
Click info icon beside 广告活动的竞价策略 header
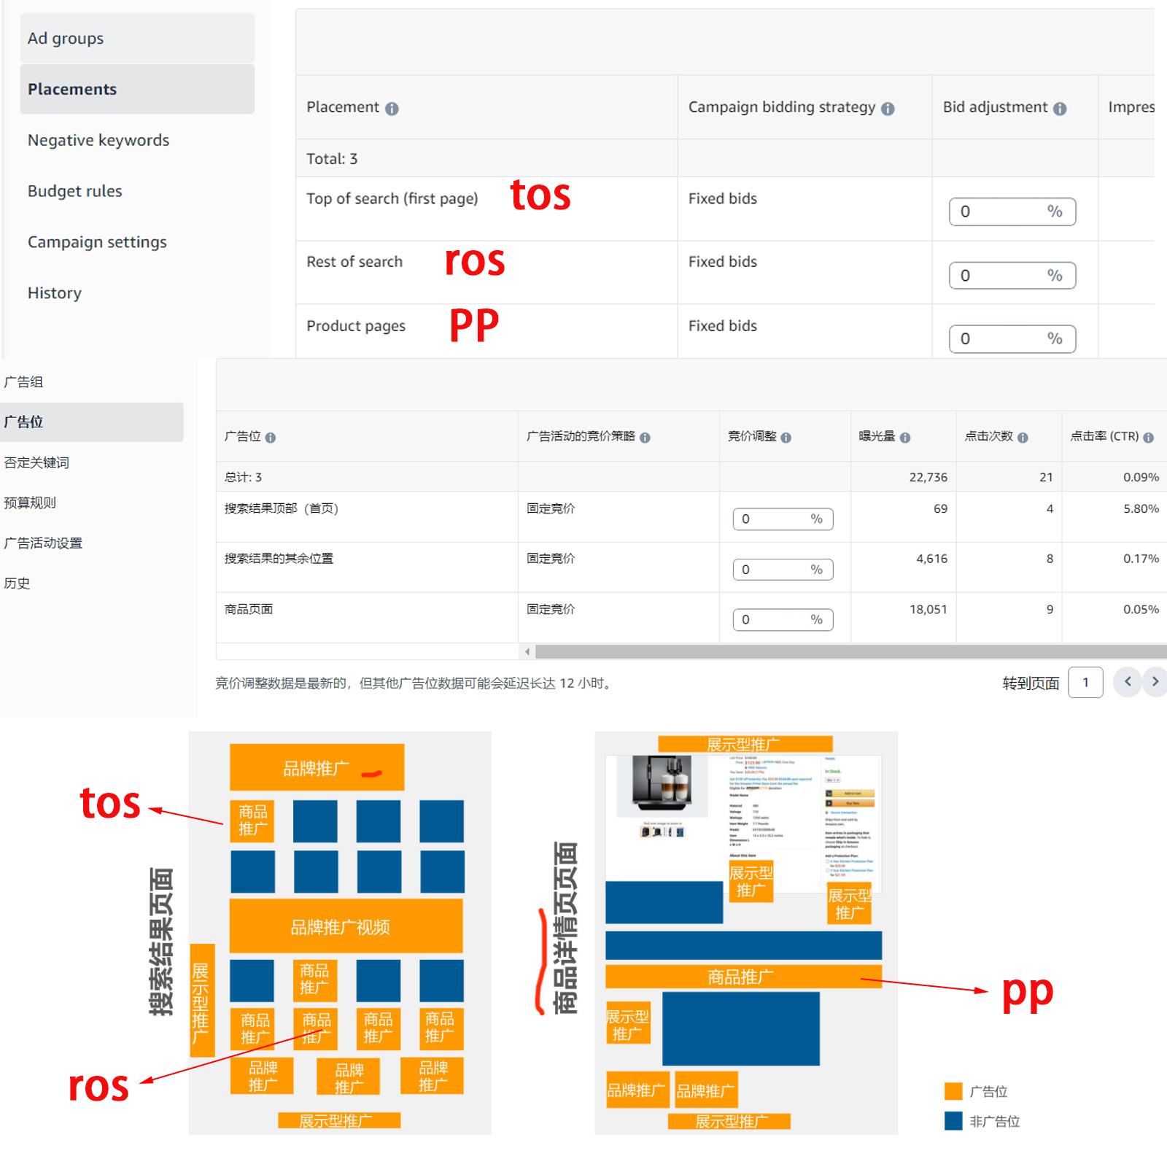click(645, 438)
